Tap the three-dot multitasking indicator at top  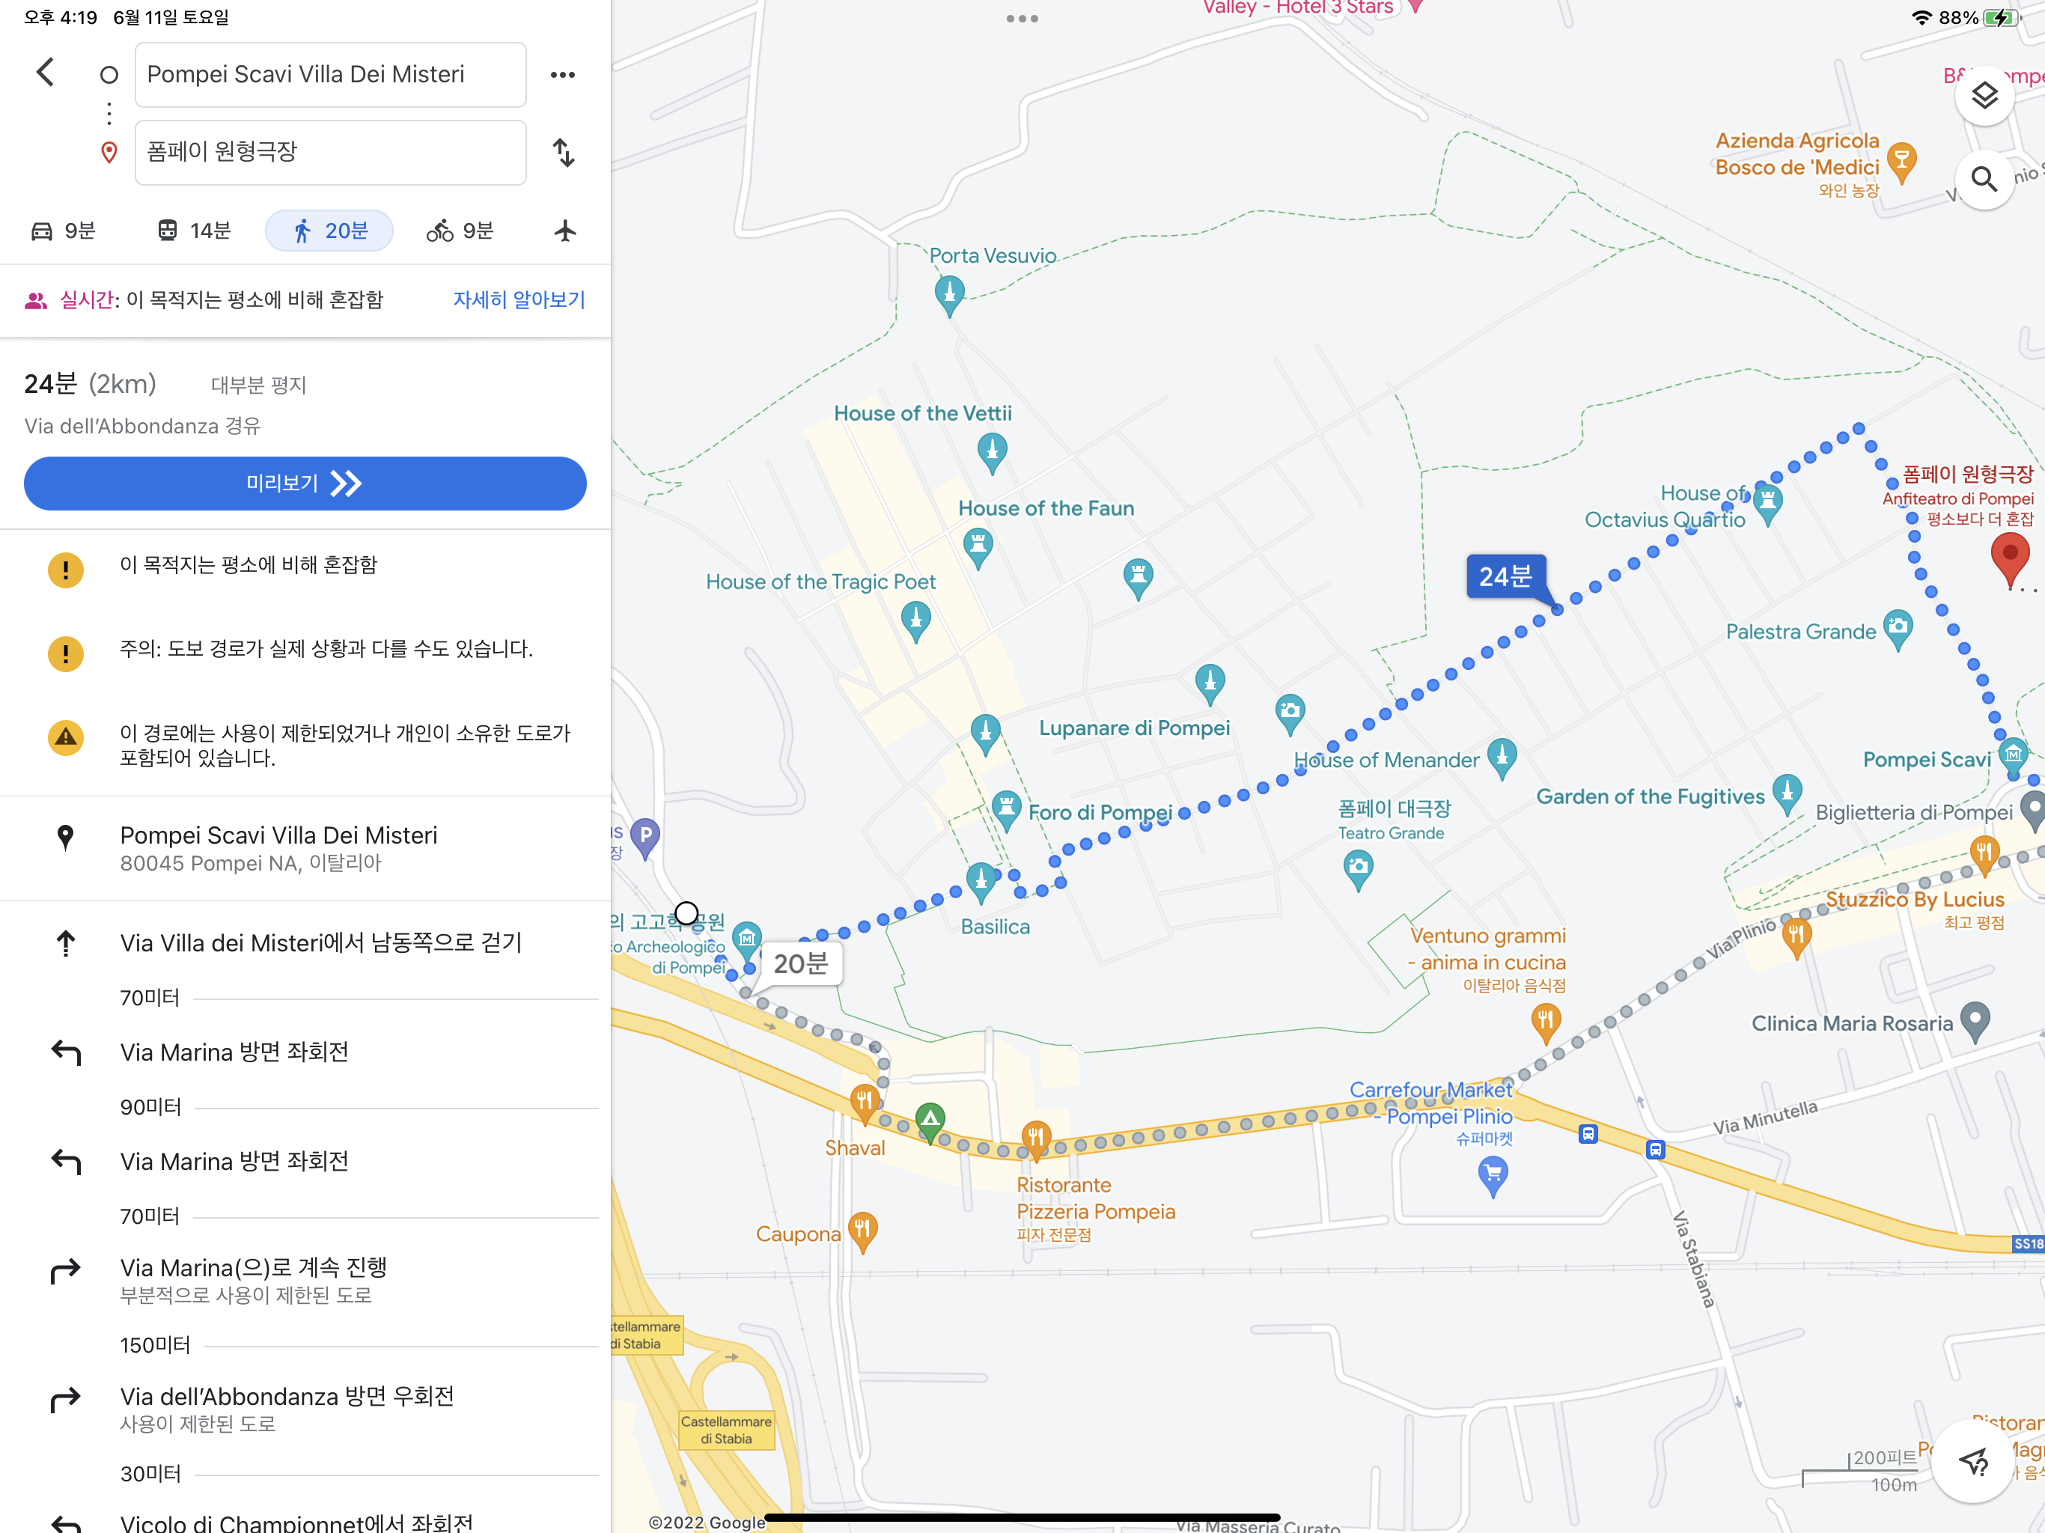(x=1022, y=19)
